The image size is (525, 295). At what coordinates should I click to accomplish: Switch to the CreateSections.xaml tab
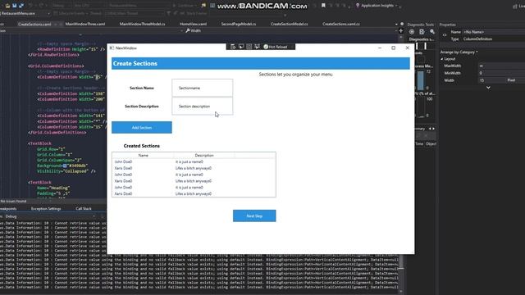pyautogui.click(x=34, y=24)
